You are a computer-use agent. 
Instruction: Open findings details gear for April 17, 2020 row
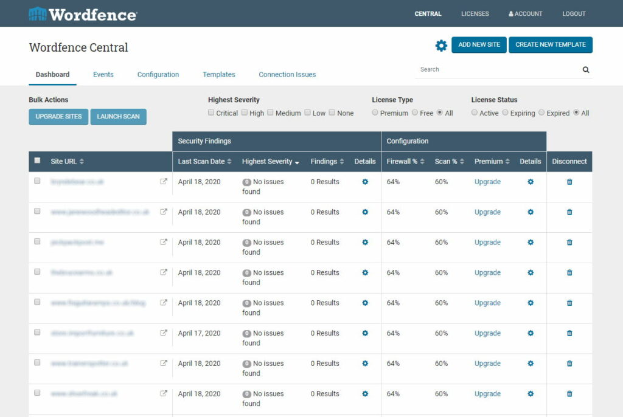365,333
